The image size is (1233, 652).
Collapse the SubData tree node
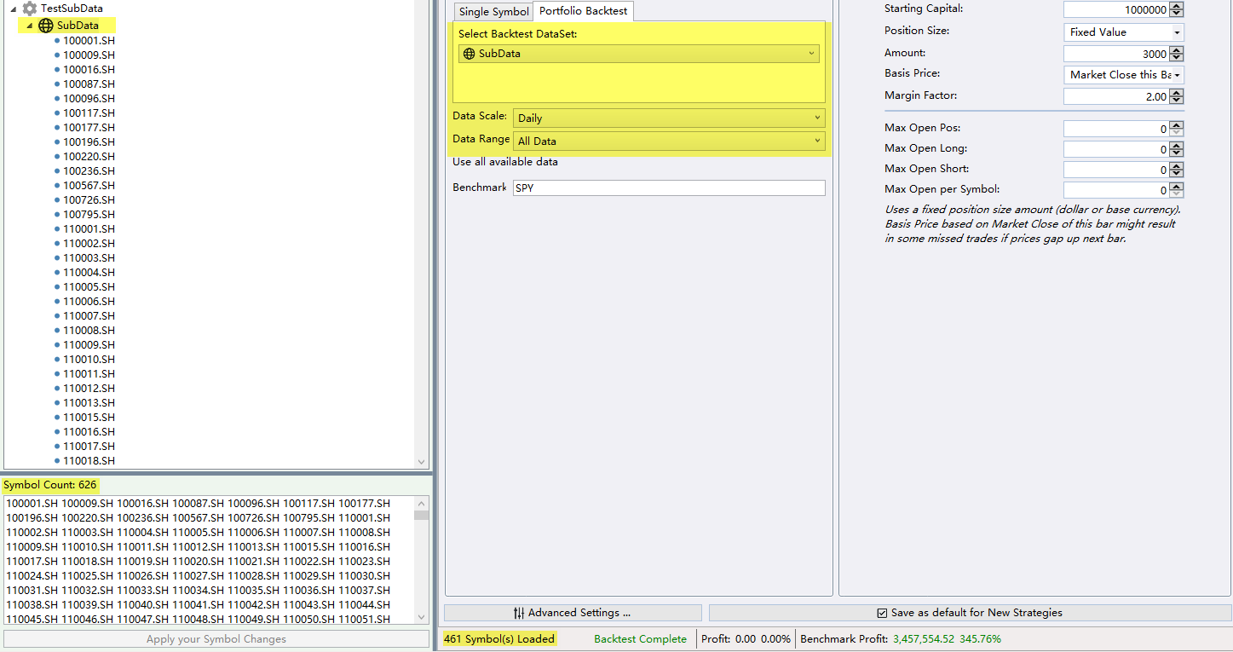tap(30, 26)
